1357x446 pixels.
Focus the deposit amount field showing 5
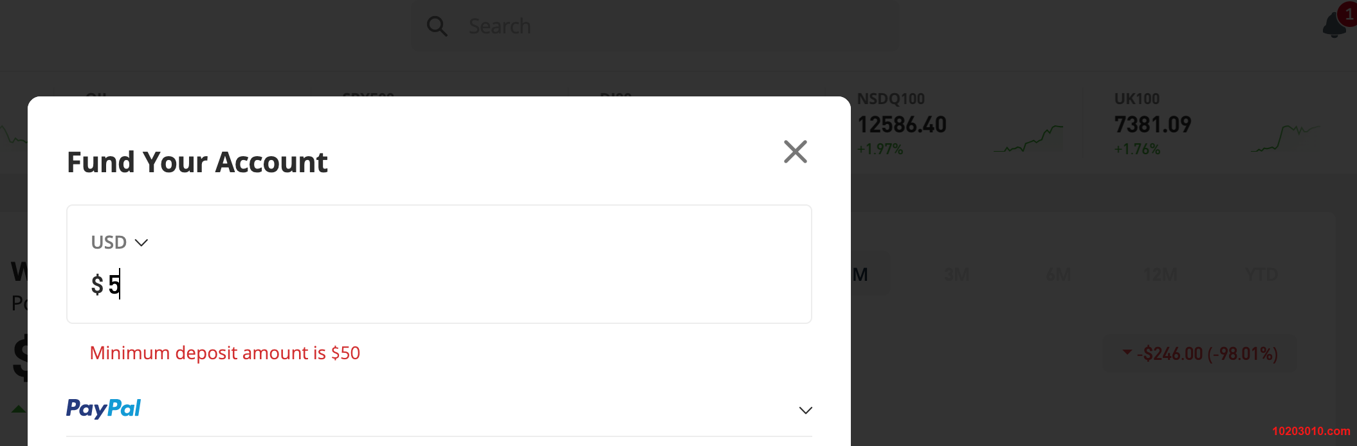(439, 284)
